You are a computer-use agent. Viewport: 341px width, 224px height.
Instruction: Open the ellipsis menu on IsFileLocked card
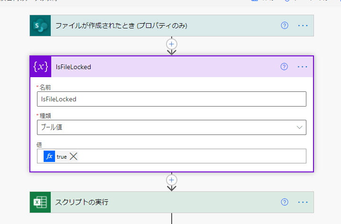[303, 67]
